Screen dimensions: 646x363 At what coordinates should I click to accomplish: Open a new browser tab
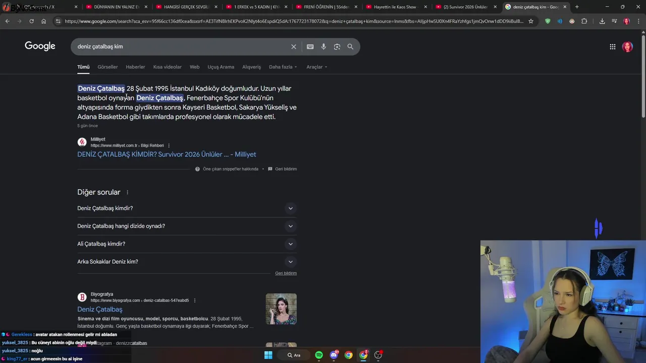[577, 7]
